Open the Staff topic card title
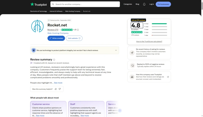 pyautogui.click(x=73, y=104)
